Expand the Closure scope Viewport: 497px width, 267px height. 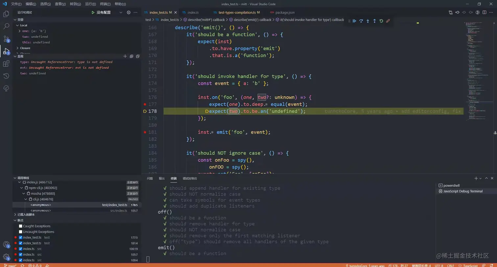coord(17,48)
